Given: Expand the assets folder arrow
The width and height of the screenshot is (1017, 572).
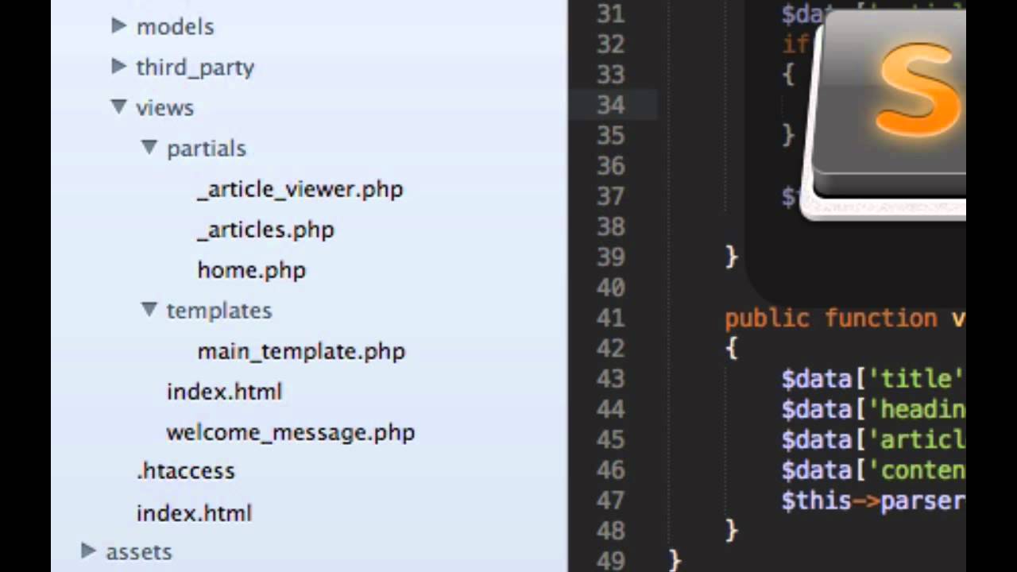Looking at the screenshot, I should click(x=89, y=550).
